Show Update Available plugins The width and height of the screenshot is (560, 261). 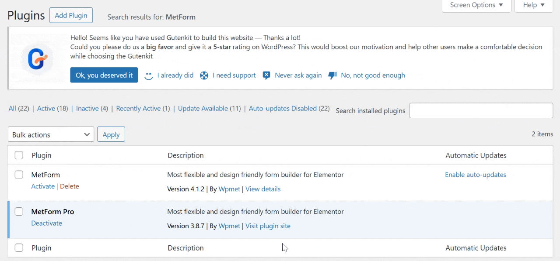(203, 108)
